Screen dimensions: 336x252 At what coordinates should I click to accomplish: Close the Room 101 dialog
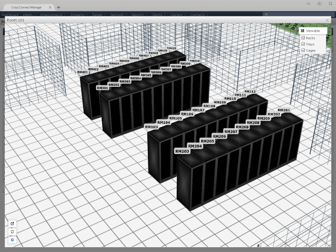tap(327, 20)
